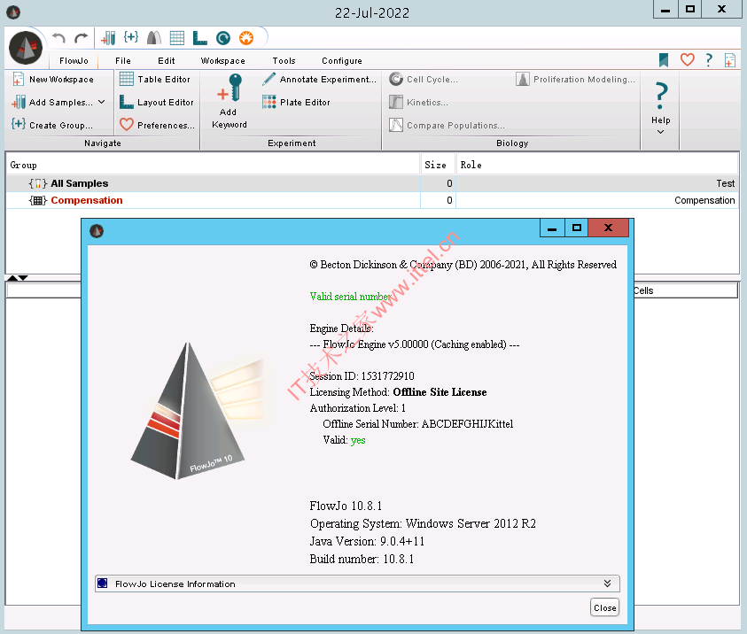Click the small question mark help icon
The width and height of the screenshot is (747, 634).
coord(709,60)
